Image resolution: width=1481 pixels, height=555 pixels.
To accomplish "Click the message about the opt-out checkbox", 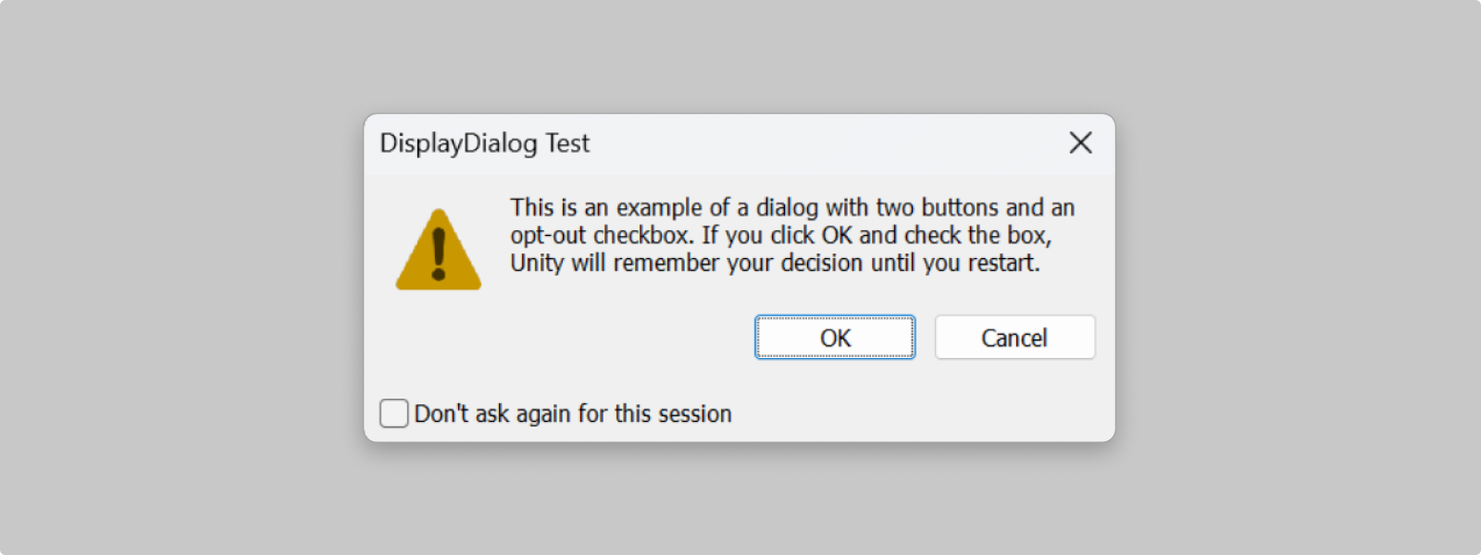I will [791, 235].
